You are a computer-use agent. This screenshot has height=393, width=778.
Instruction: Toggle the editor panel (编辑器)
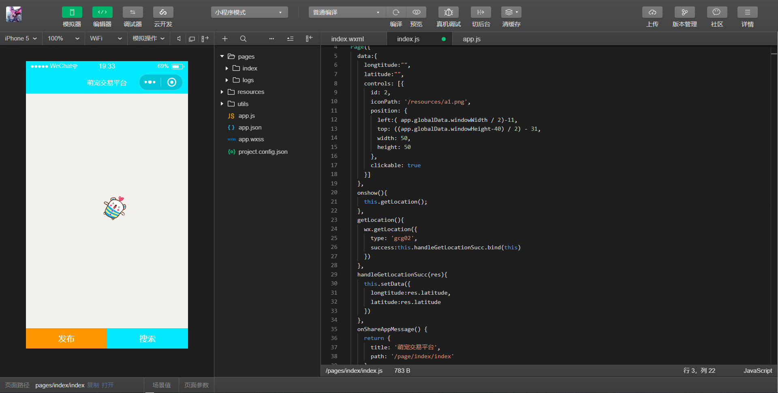(x=102, y=13)
